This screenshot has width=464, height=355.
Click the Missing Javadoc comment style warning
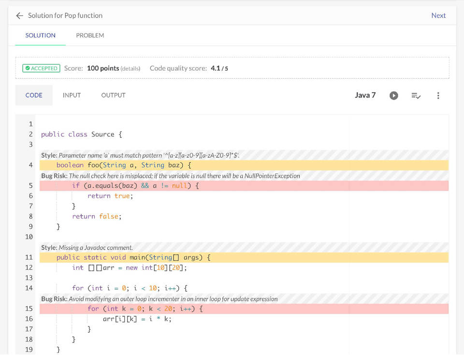click(87, 248)
